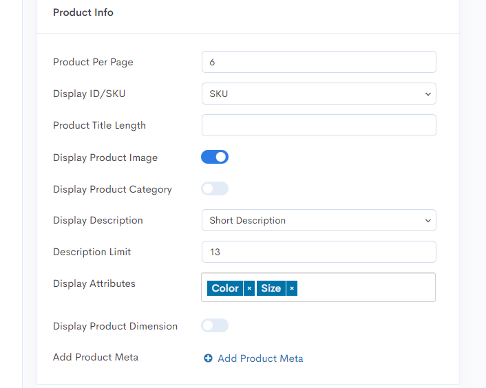This screenshot has height=388, width=486.
Task: Click the Add Product Meta link
Action: (260, 358)
